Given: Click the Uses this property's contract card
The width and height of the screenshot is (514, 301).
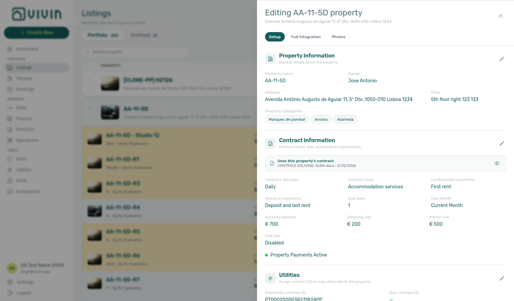Looking at the screenshot, I should pyautogui.click(x=385, y=163).
